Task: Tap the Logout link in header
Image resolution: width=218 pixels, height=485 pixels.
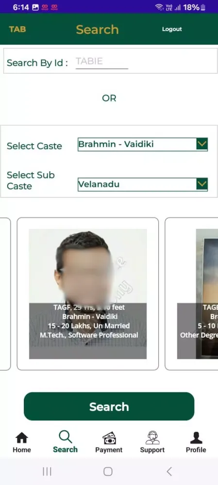Action: tap(172, 29)
